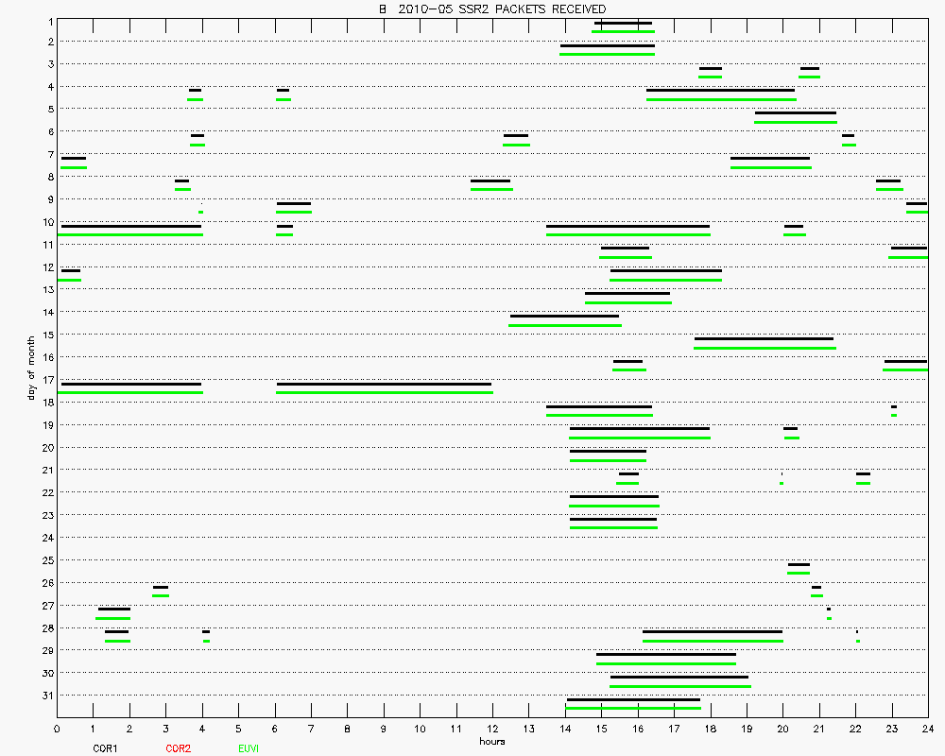
Task: Click the green EUVI legend label
Action: [x=250, y=748]
